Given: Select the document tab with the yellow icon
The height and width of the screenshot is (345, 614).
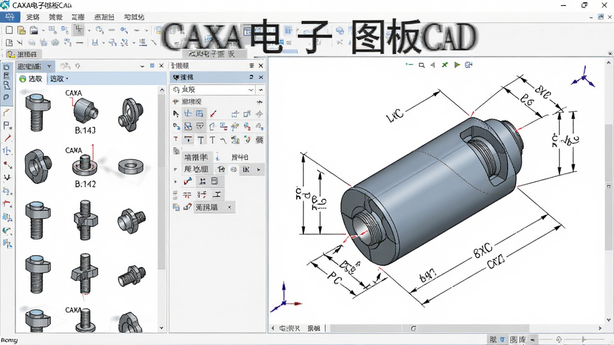Looking at the screenshot, I should point(23,54).
